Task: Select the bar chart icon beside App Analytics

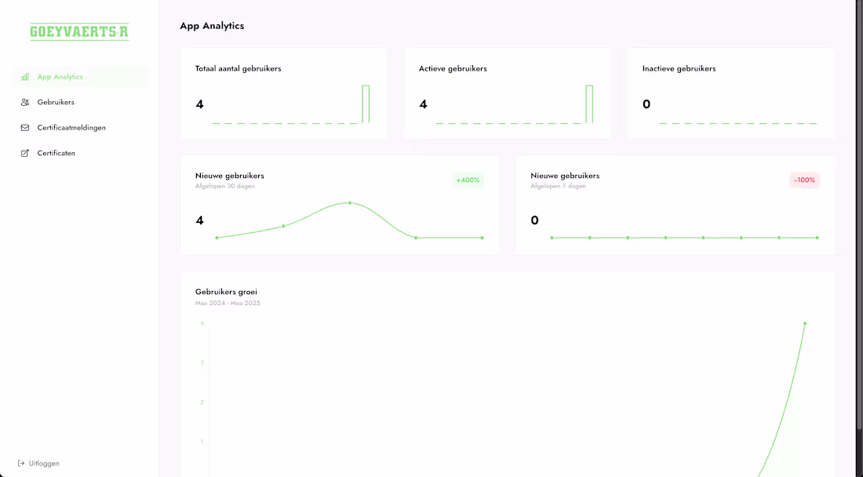Action: pyautogui.click(x=26, y=76)
